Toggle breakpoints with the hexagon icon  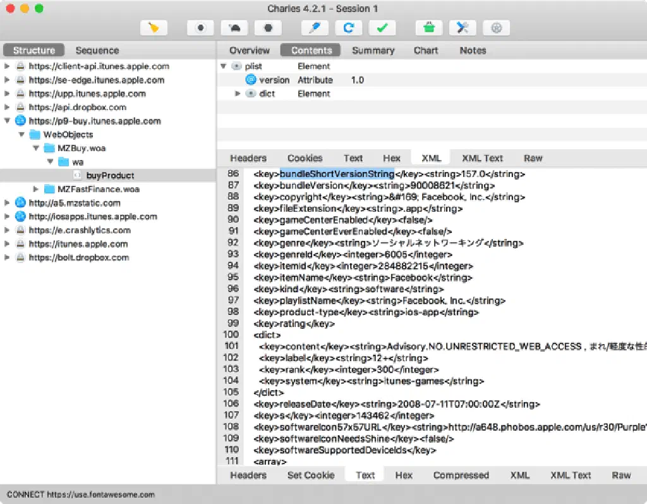[x=268, y=28]
